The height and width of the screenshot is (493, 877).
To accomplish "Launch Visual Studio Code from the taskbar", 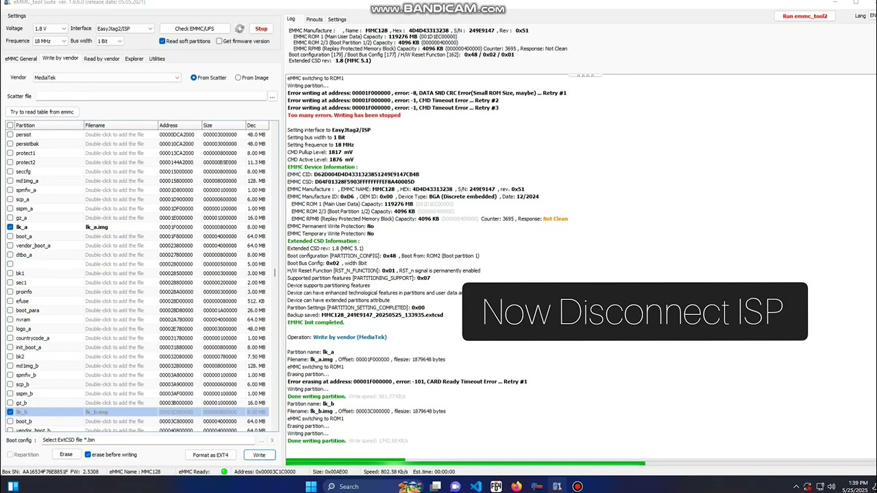I will pyautogui.click(x=475, y=487).
